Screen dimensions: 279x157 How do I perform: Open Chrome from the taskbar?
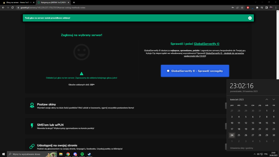(68, 154)
